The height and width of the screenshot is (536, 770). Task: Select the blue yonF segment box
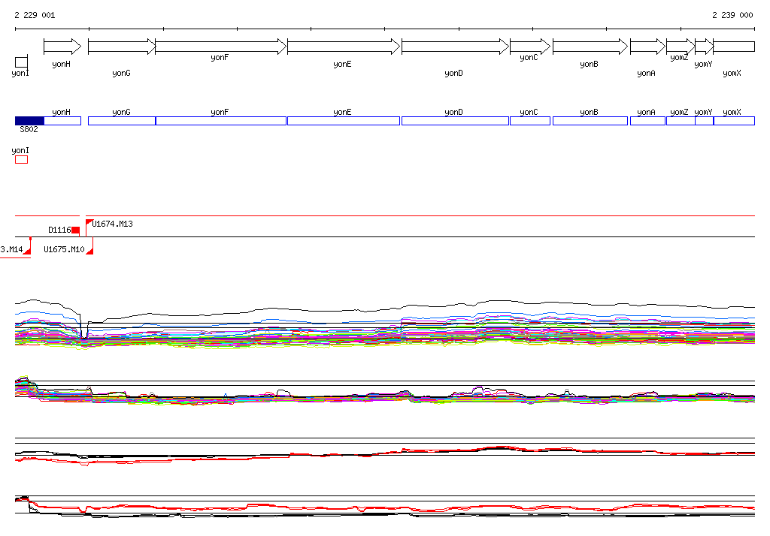pos(221,121)
